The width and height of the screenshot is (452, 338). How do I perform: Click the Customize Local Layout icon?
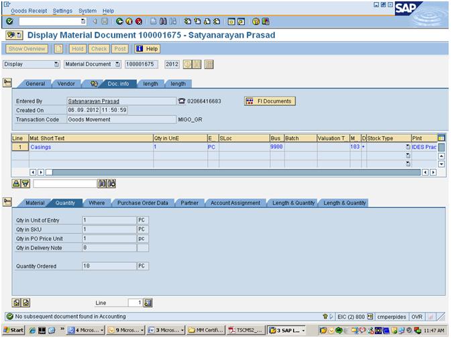click(265, 21)
